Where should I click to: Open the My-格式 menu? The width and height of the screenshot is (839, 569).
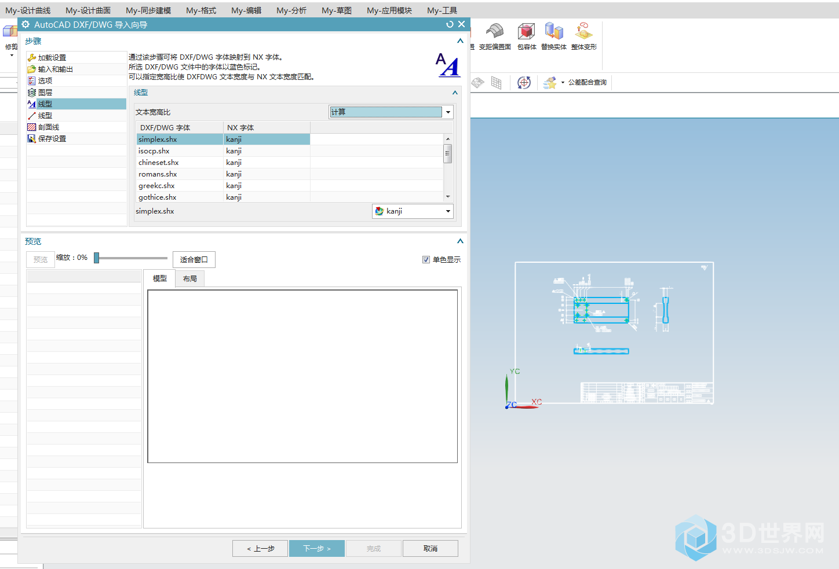coord(201,10)
